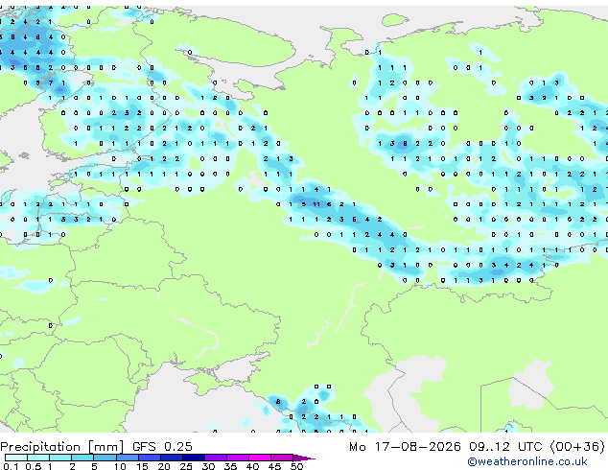Pick the 45–50 mm legend color swatch

click(x=282, y=458)
